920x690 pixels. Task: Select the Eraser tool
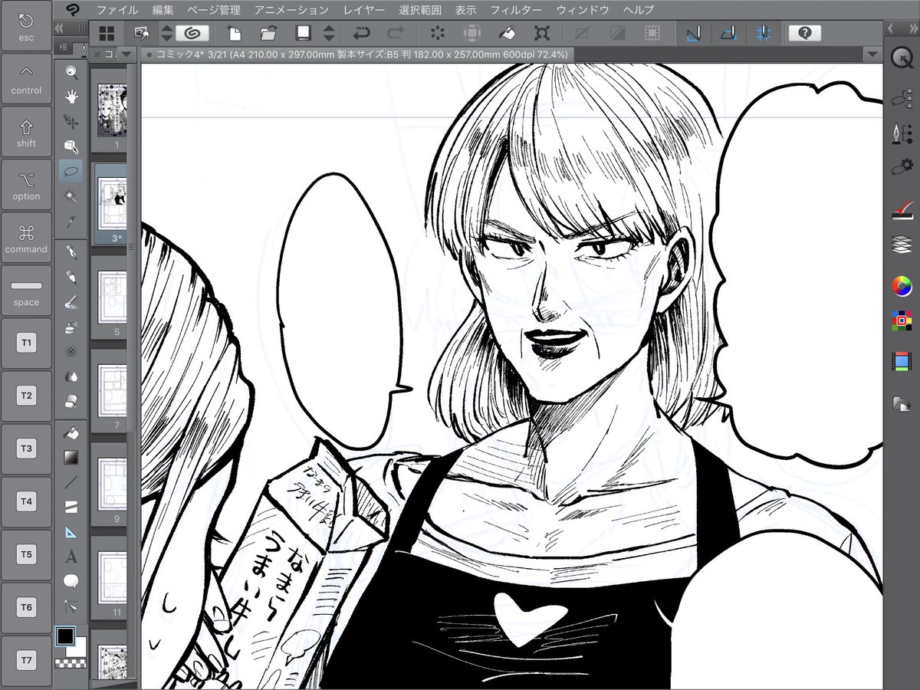pos(71,401)
